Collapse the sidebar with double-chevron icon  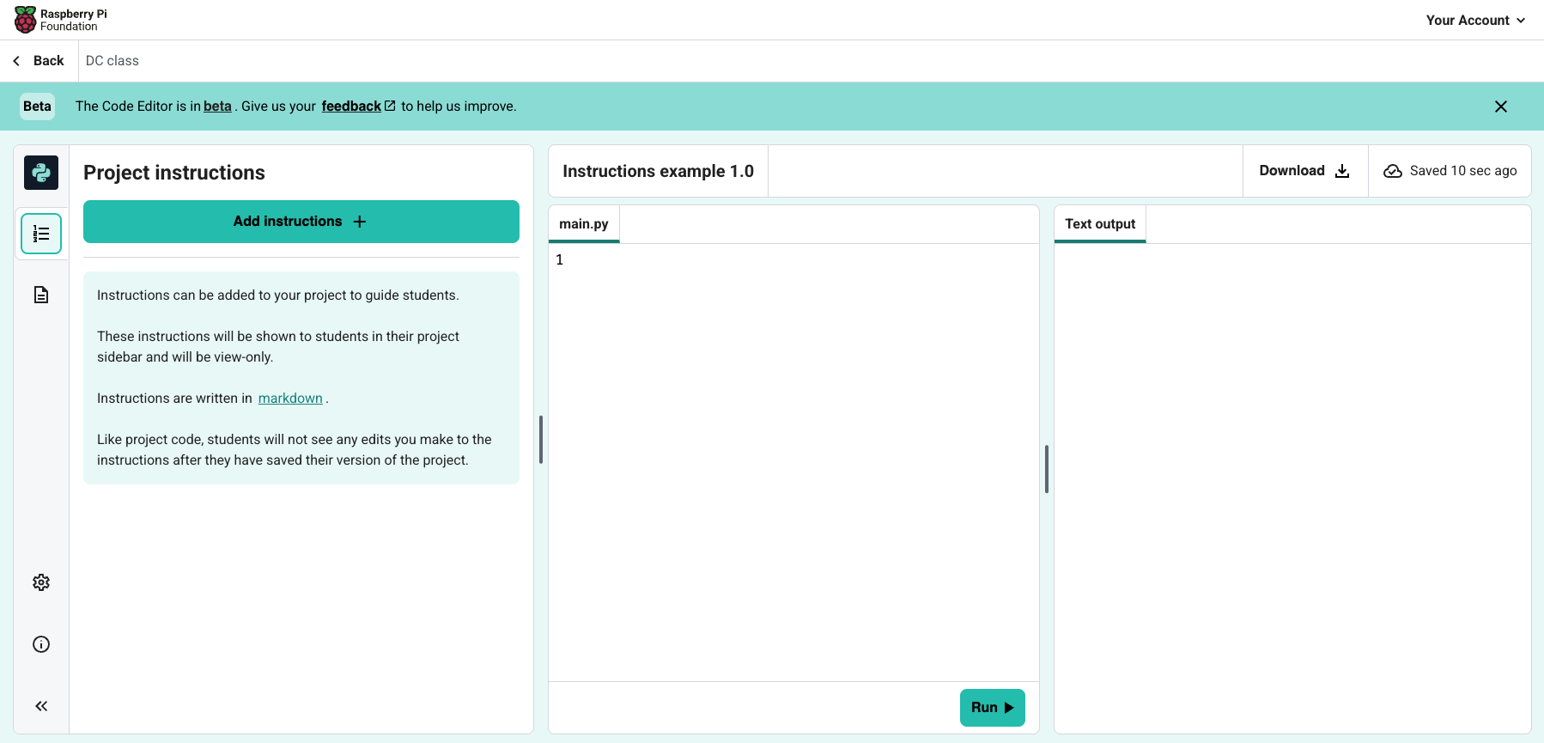[41, 706]
